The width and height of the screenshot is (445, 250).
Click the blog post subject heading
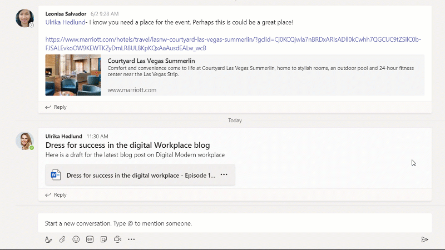(128, 145)
